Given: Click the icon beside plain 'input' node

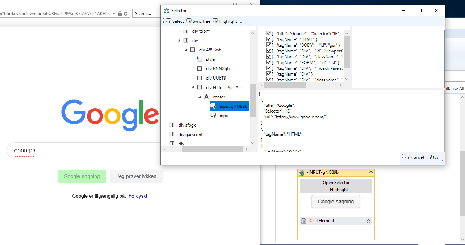Looking at the screenshot, I should [x=214, y=116].
